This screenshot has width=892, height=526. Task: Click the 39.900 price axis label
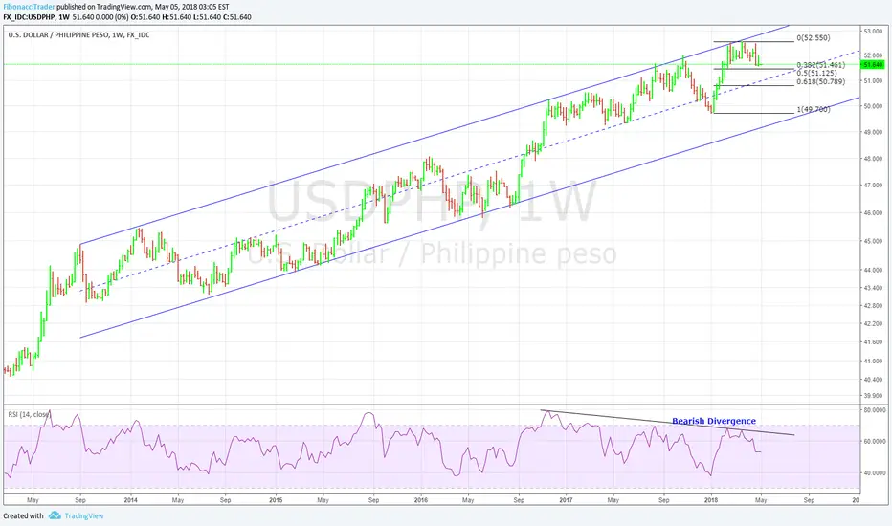coord(873,396)
